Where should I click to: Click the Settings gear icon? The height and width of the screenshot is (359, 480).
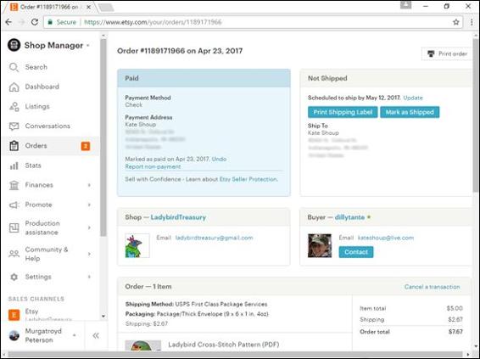(14, 277)
